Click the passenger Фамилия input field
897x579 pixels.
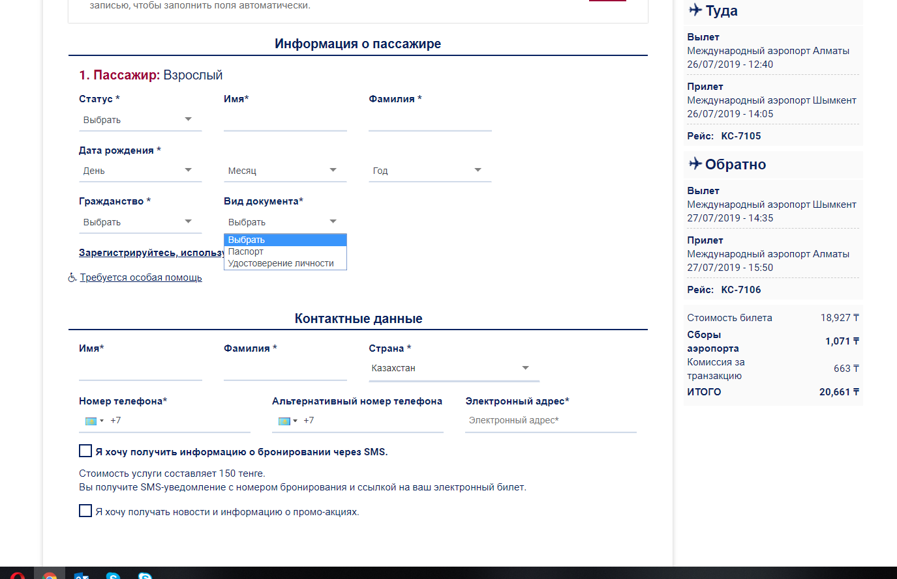[430, 120]
